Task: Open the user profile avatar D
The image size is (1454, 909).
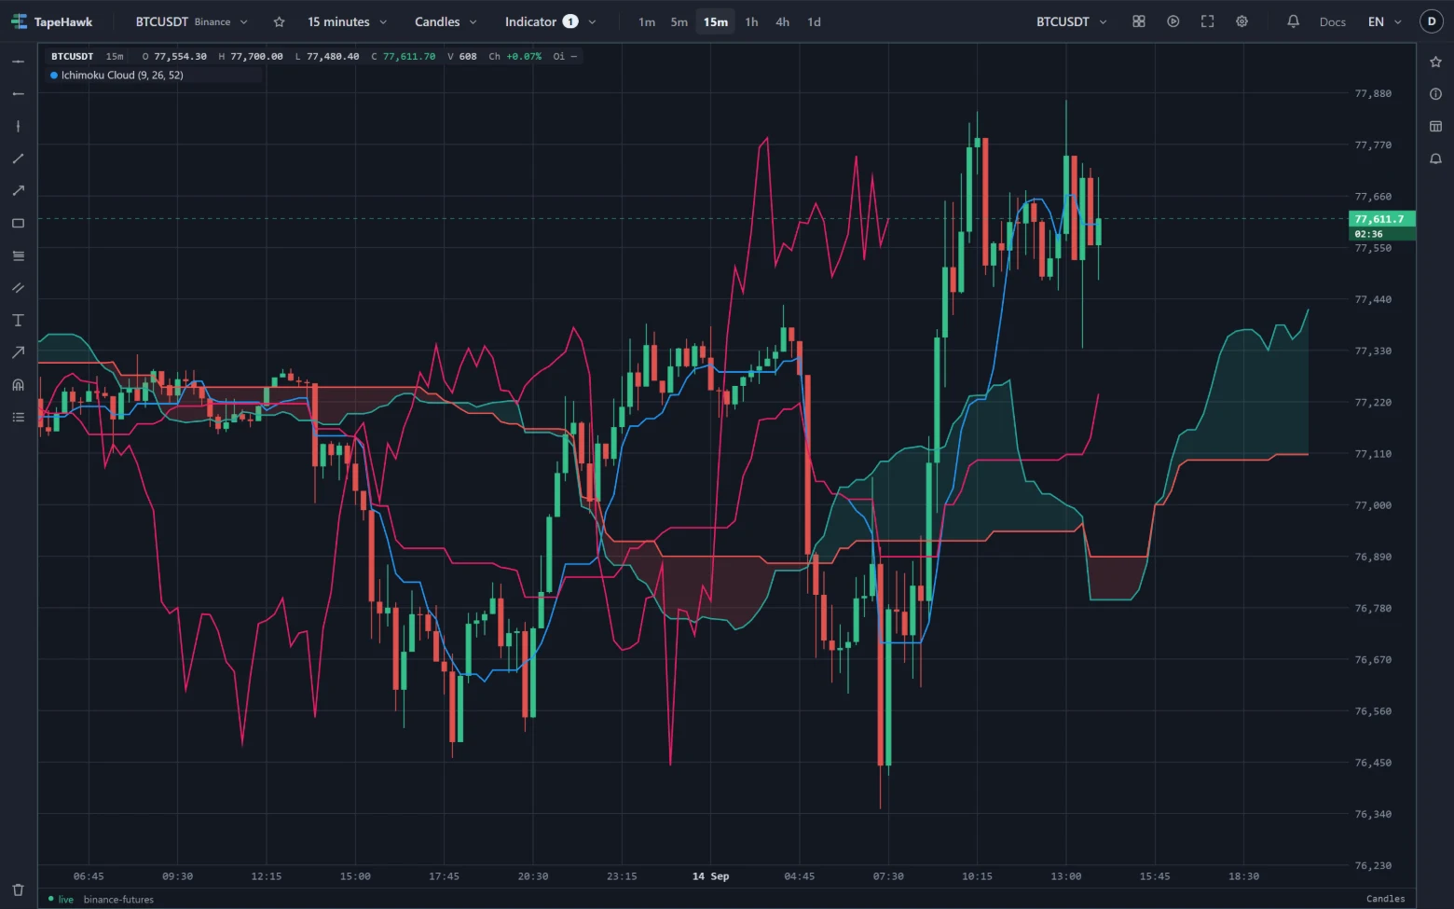Action: pyautogui.click(x=1432, y=21)
